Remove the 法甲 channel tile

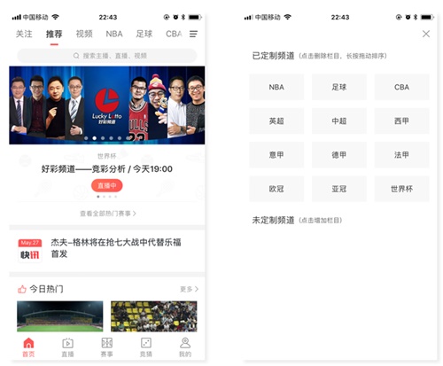[x=401, y=155]
